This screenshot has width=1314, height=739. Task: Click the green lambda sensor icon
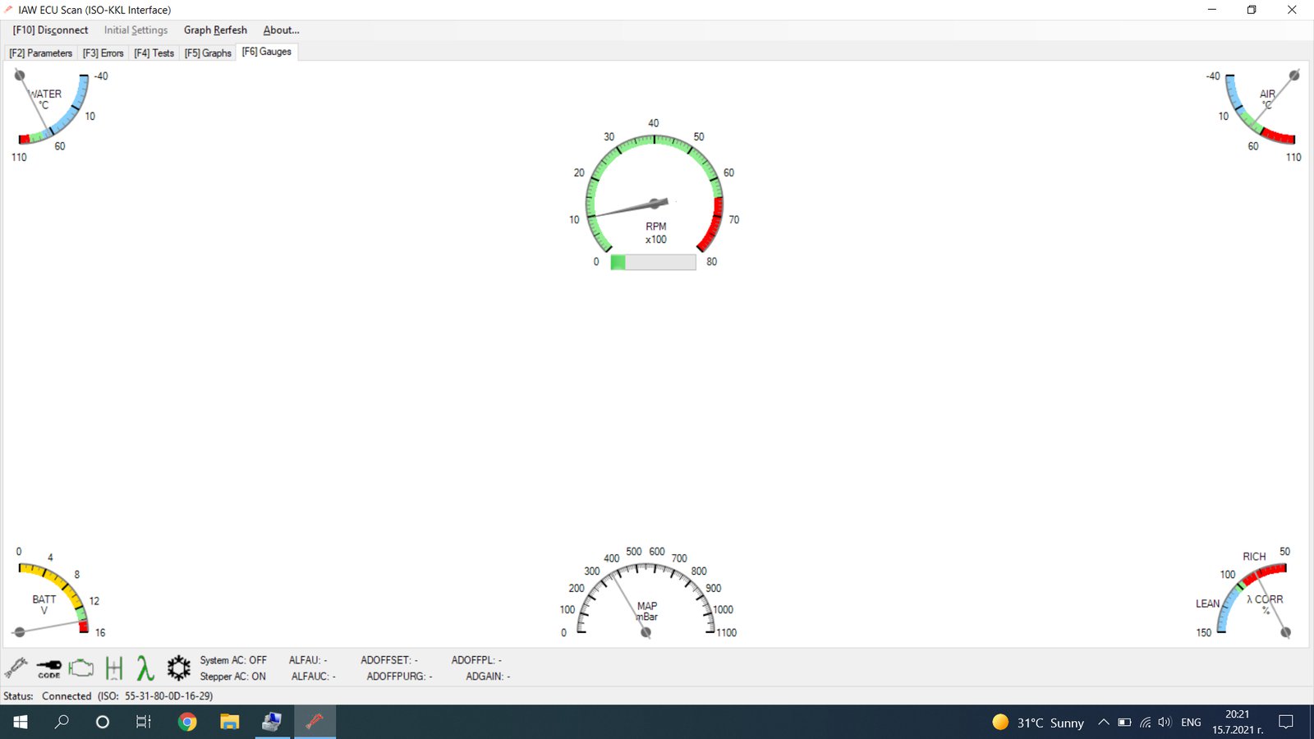click(x=145, y=668)
